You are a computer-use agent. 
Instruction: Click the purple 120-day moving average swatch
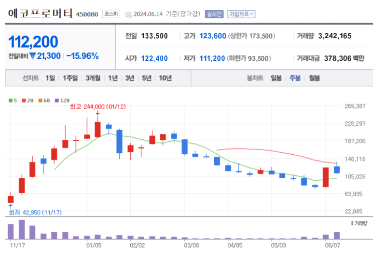tap(56, 101)
